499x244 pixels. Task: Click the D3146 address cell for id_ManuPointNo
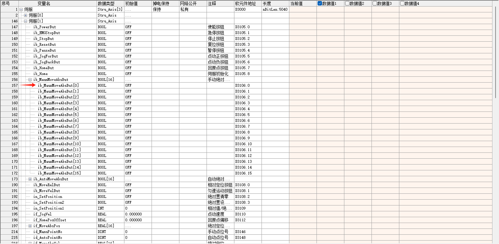(240, 232)
